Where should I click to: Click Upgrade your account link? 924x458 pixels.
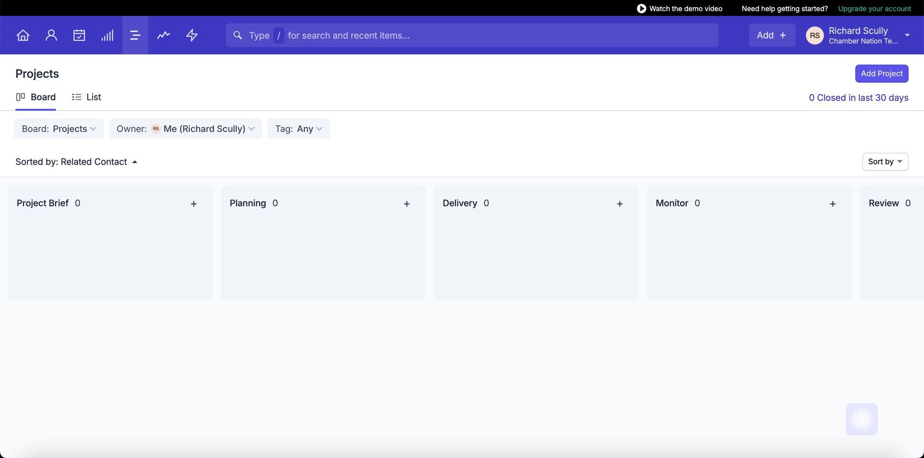coord(874,9)
